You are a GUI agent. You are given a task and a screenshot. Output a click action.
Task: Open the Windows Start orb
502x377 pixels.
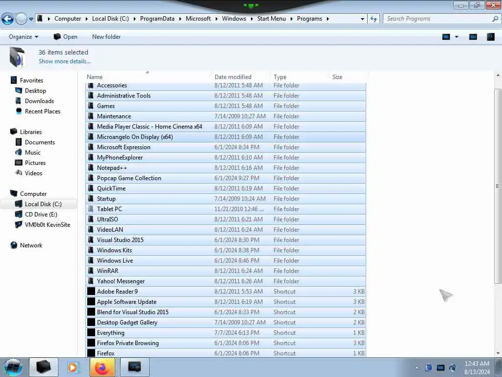[x=13, y=367]
